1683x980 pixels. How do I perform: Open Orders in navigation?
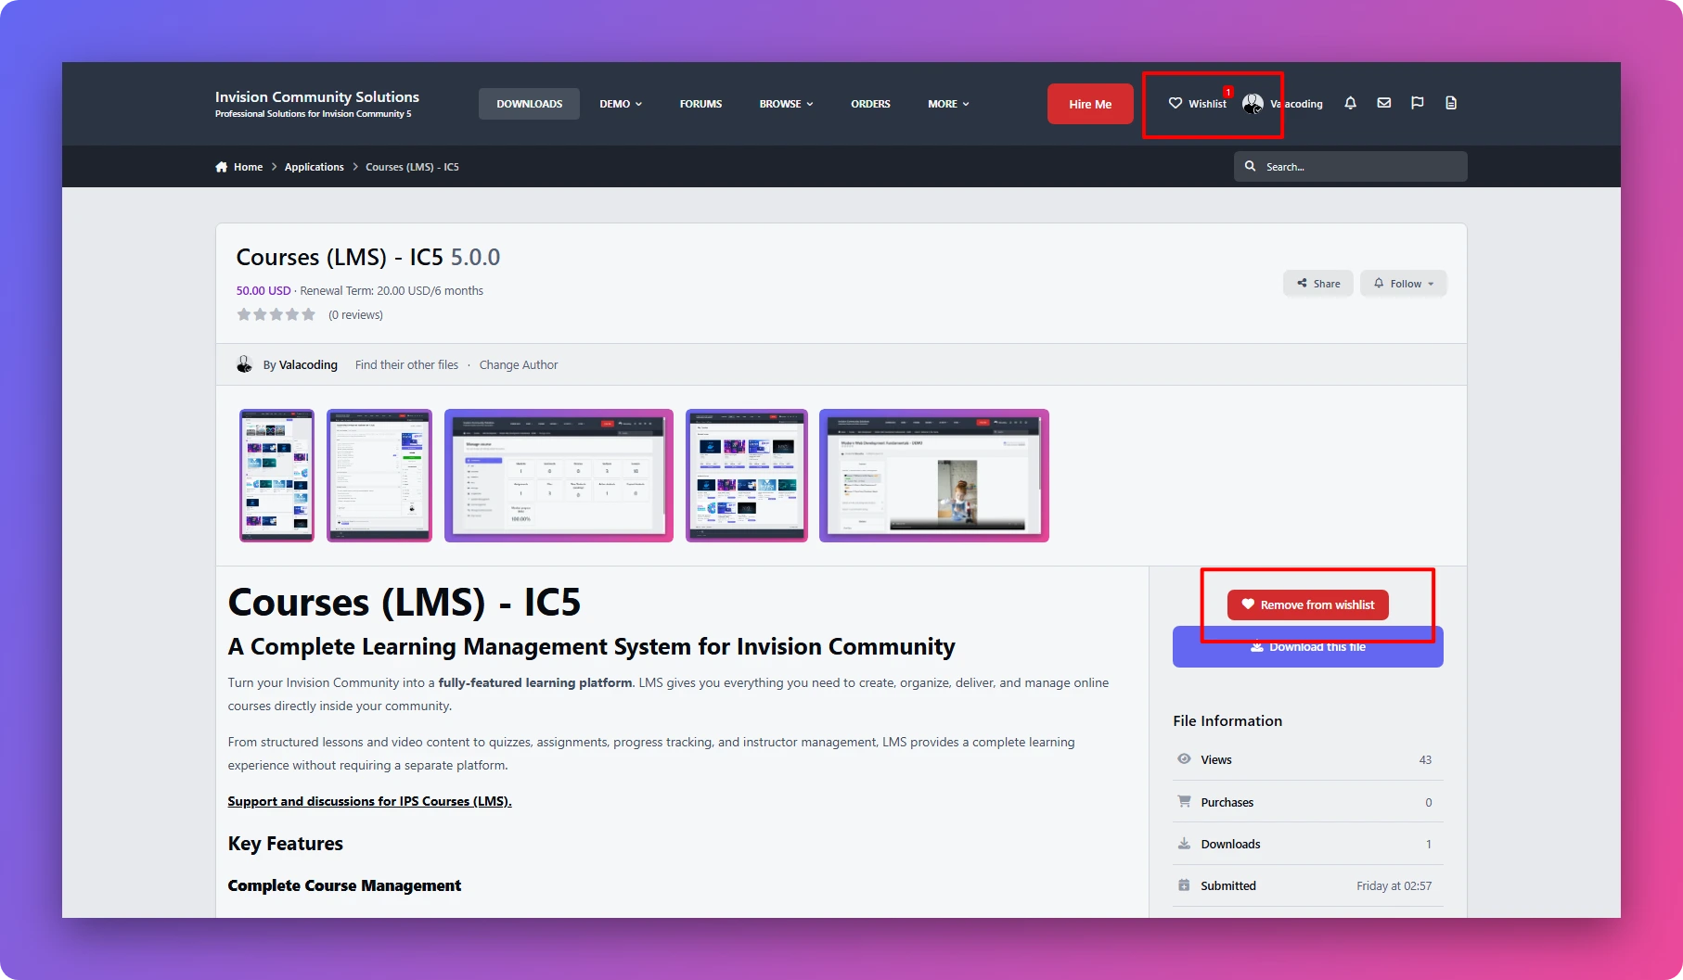[x=870, y=104]
